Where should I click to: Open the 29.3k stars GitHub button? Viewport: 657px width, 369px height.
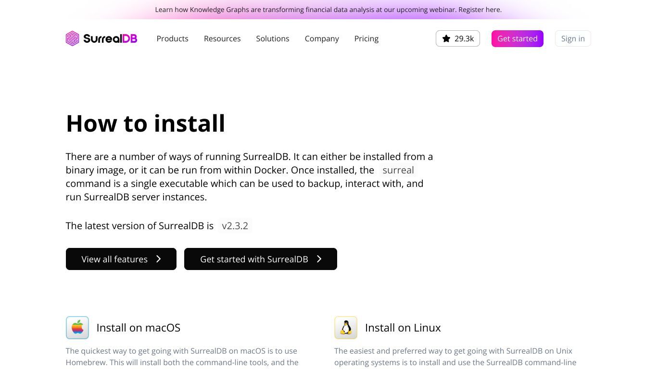pos(458,38)
